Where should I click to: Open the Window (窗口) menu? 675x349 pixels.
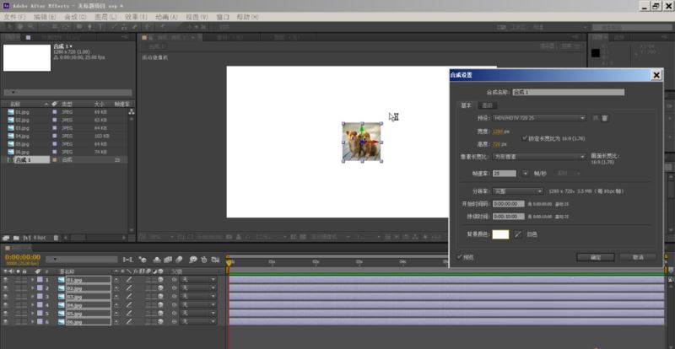[223, 17]
